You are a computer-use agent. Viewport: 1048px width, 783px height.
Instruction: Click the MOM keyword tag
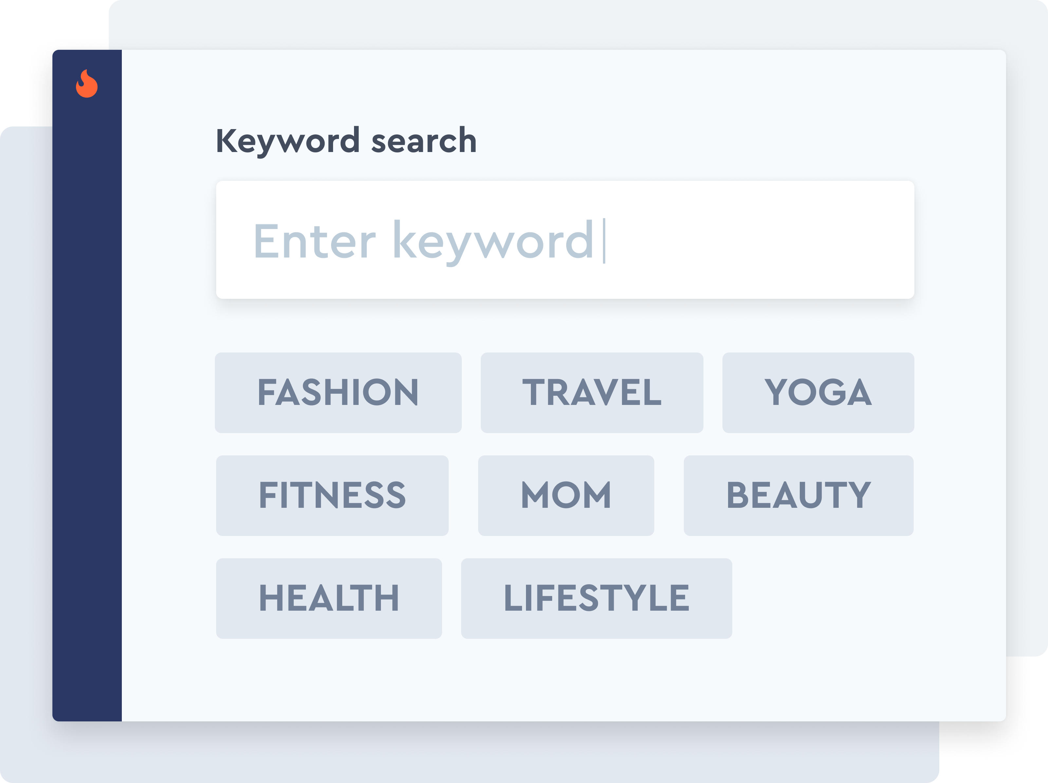coord(566,495)
